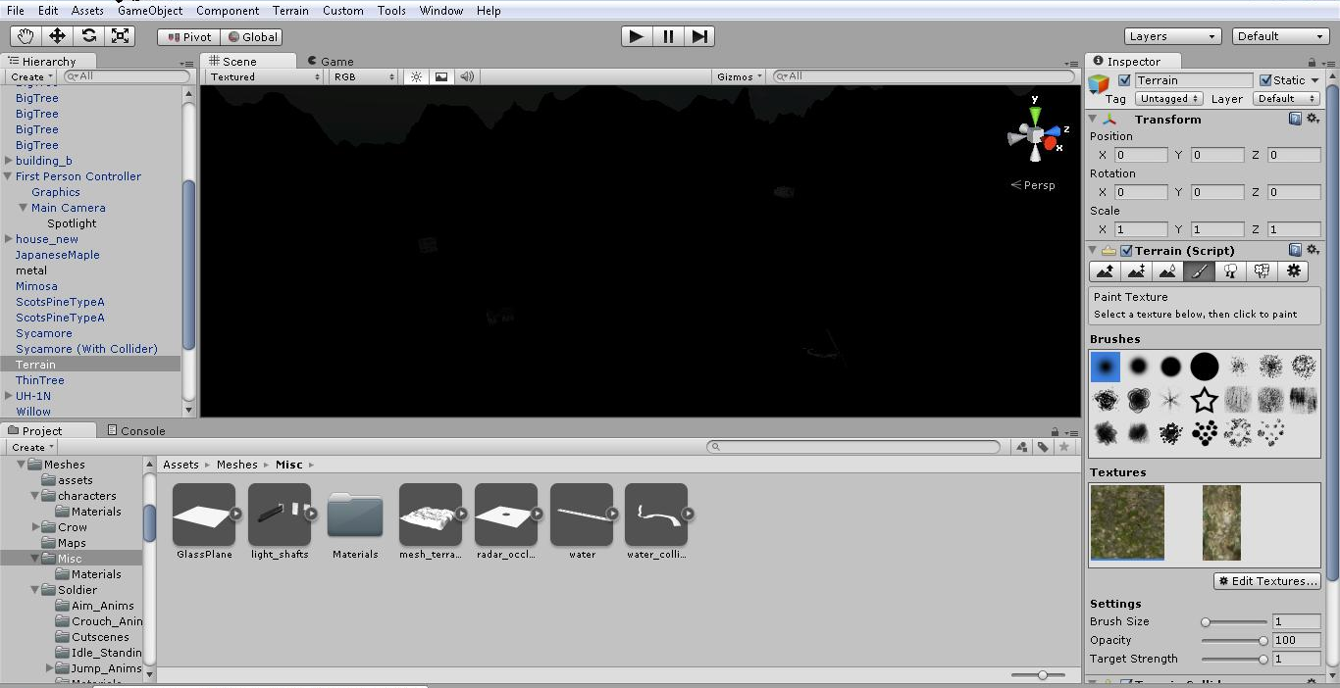Open the Hierarchy Create button
Screen dimensions: 1340x688
tap(31, 76)
